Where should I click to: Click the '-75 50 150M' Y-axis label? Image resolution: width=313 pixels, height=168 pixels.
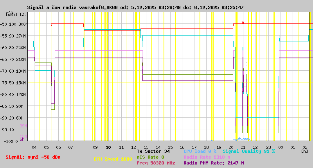click(x=14, y=83)
